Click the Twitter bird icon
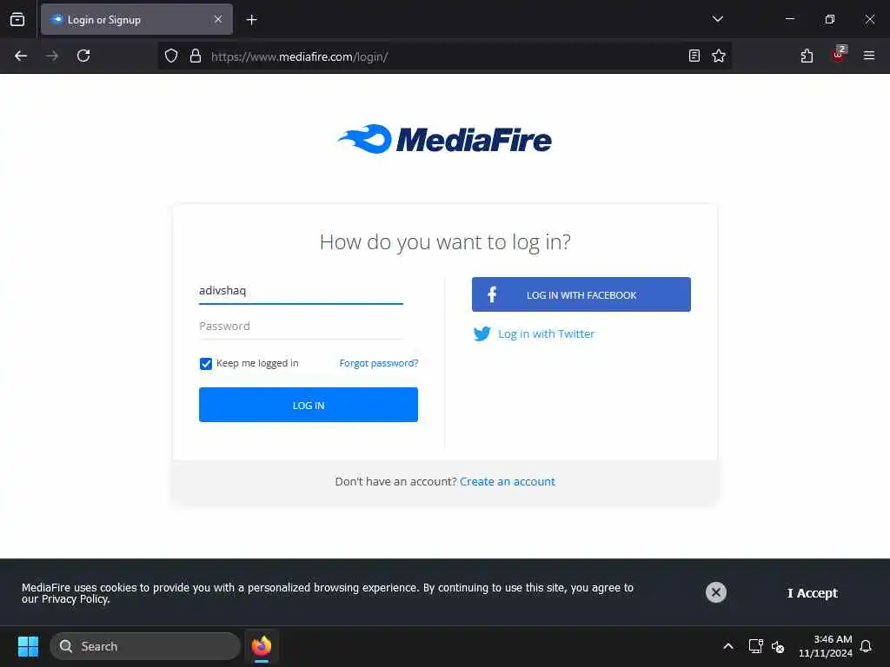This screenshot has height=667, width=890. click(482, 333)
